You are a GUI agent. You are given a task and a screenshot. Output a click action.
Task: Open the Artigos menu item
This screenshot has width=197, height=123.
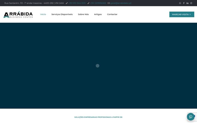(x=98, y=14)
